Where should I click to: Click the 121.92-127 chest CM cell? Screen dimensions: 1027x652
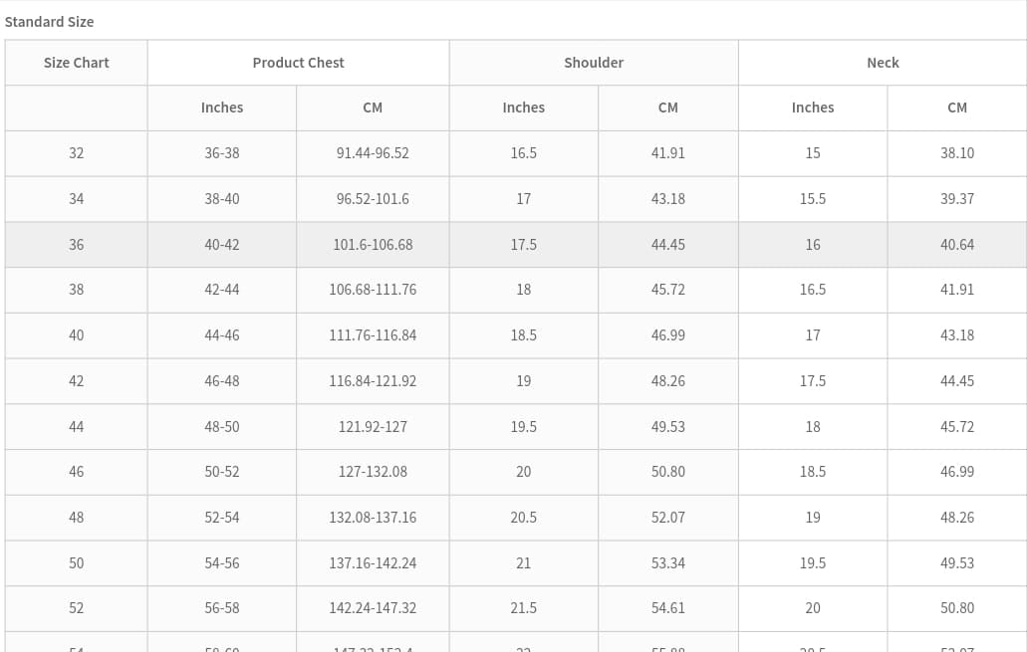(x=373, y=427)
